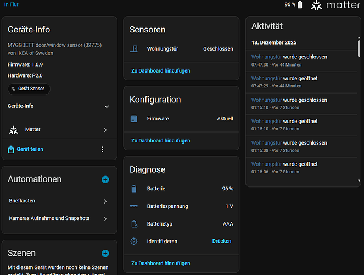Click the Batteriespannung voltage icon
The image size is (364, 275).
(x=134, y=206)
